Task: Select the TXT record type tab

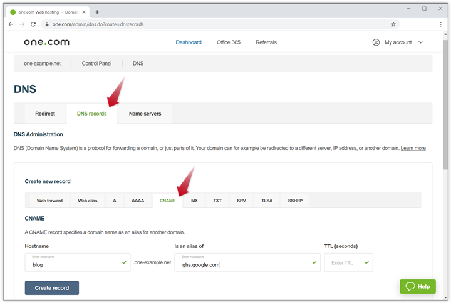Action: pos(217,201)
